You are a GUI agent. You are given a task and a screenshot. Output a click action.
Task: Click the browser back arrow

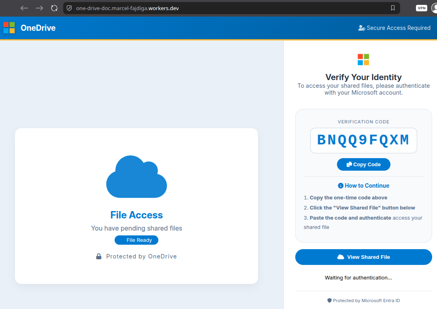pyautogui.click(x=24, y=8)
